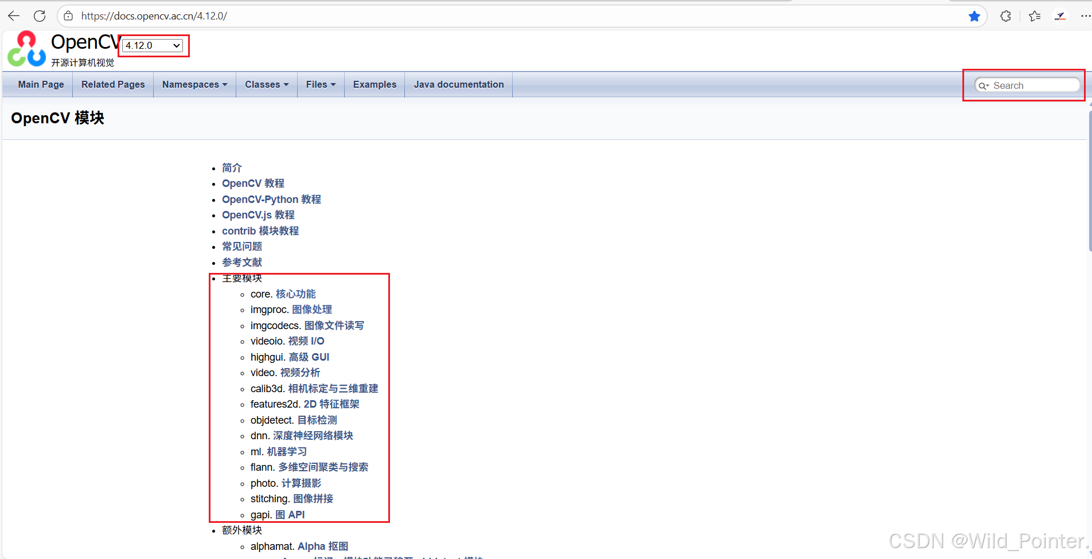The width and height of the screenshot is (1092, 559).
Task: Open the OpenCV-Python 教程 link
Action: tap(271, 200)
